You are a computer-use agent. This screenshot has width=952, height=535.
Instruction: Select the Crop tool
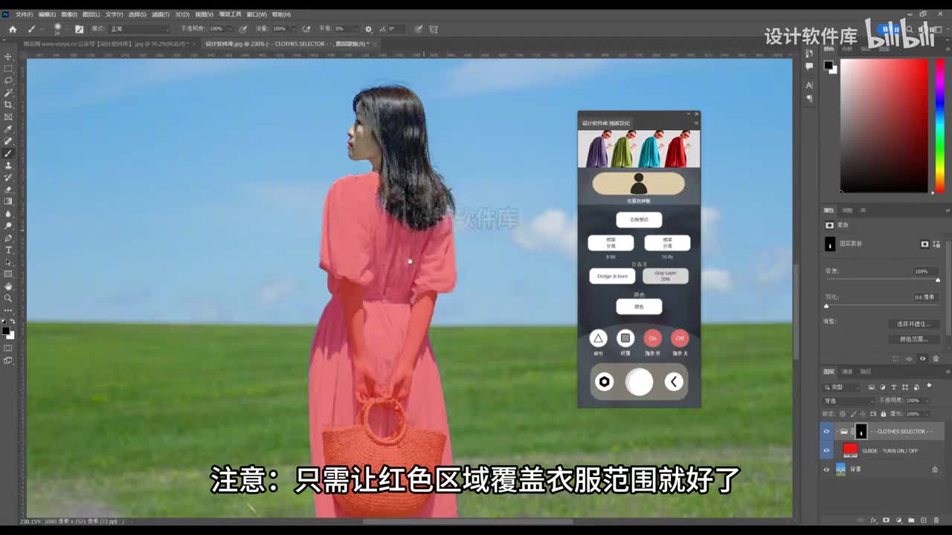click(8, 105)
